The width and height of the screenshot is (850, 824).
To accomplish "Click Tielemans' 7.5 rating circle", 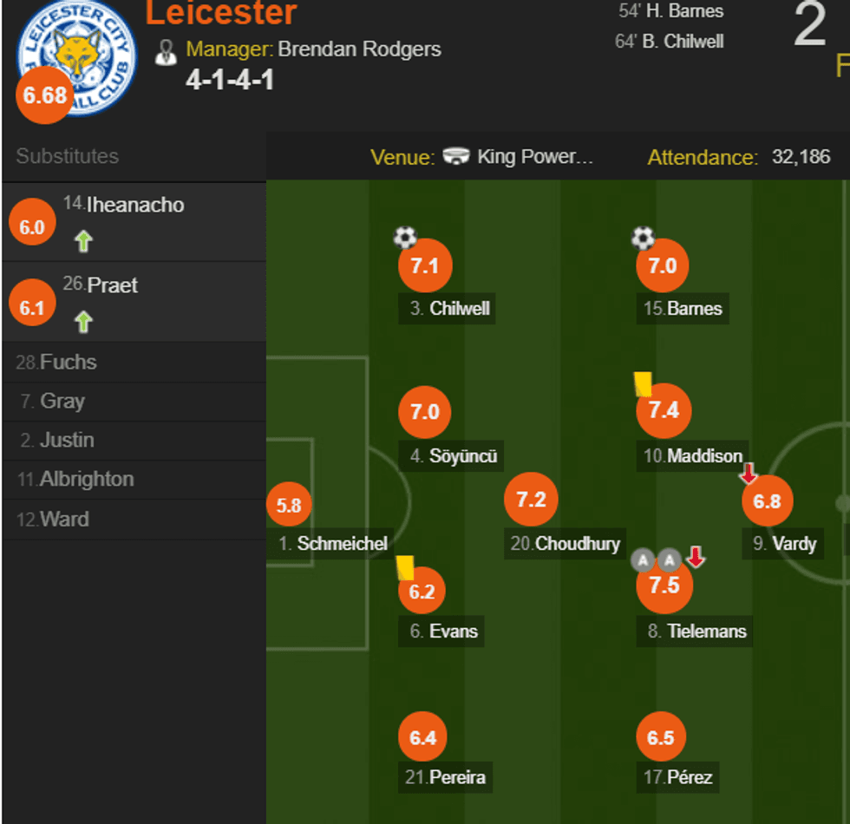I will point(664,585).
